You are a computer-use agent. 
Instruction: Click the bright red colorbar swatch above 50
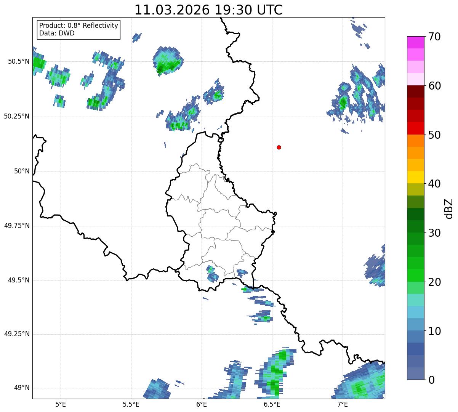pyautogui.click(x=415, y=128)
